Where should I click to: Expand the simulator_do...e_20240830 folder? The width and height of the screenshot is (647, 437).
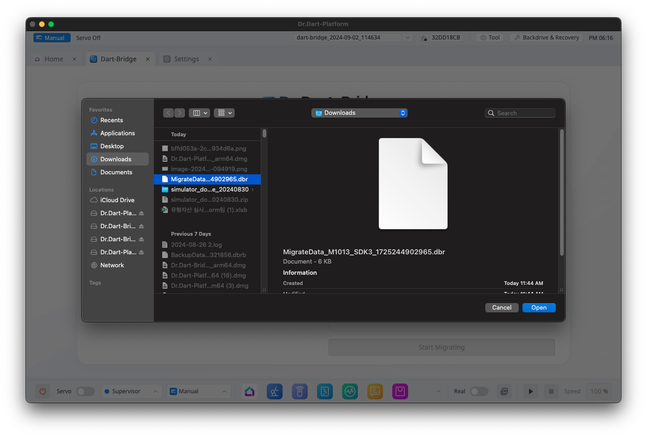click(252, 190)
